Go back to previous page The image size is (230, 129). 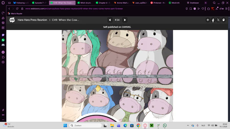(x=9, y=9)
